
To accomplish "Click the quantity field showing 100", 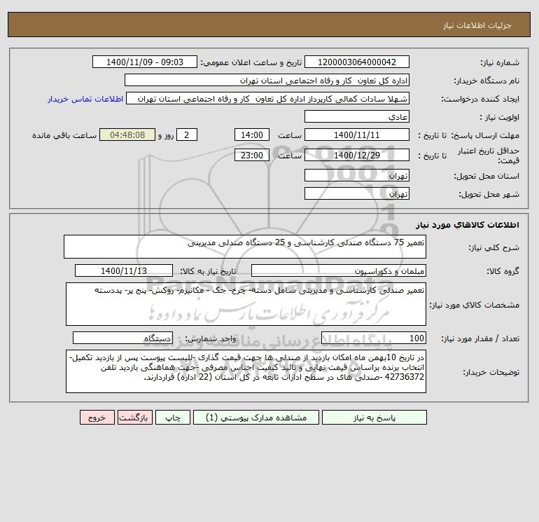I will tap(374, 338).
